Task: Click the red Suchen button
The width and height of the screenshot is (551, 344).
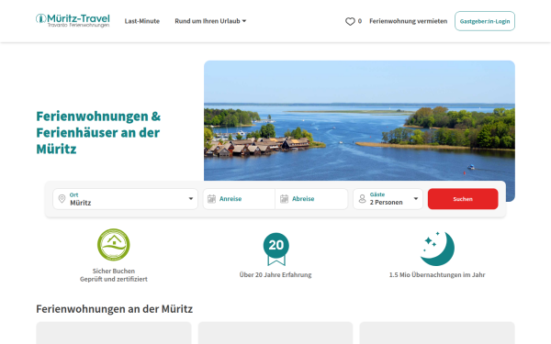Action: pos(463,199)
